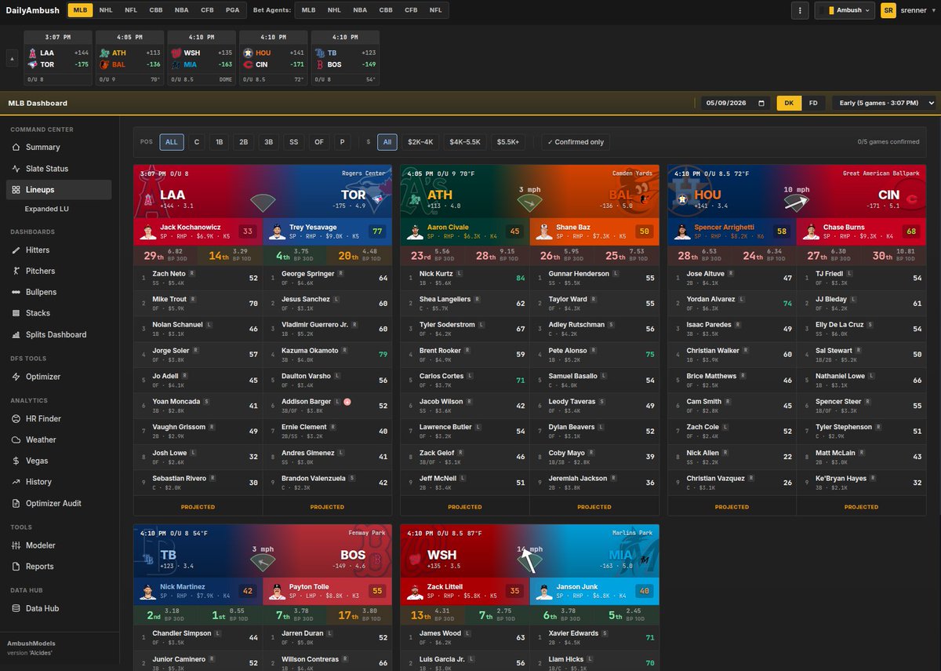Open the TB vs BOS scoreboard game
This screenshot has height=671, width=941.
pyautogui.click(x=345, y=58)
